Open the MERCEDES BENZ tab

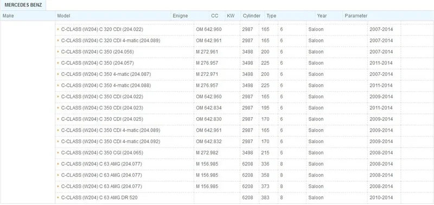point(23,5)
